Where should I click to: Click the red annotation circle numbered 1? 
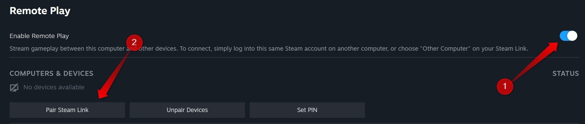point(505,86)
